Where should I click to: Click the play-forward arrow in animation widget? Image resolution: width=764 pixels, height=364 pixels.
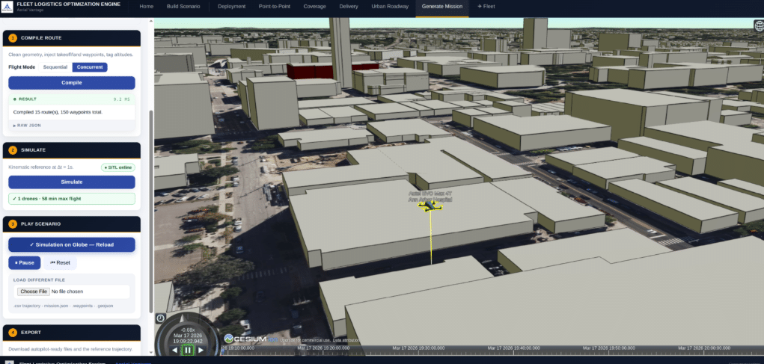pyautogui.click(x=201, y=350)
